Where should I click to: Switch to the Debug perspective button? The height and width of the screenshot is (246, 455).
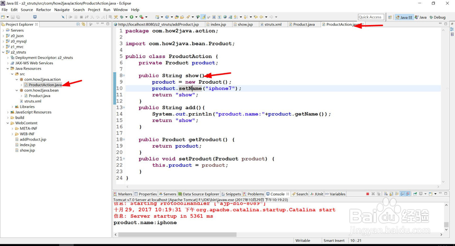(x=437, y=17)
